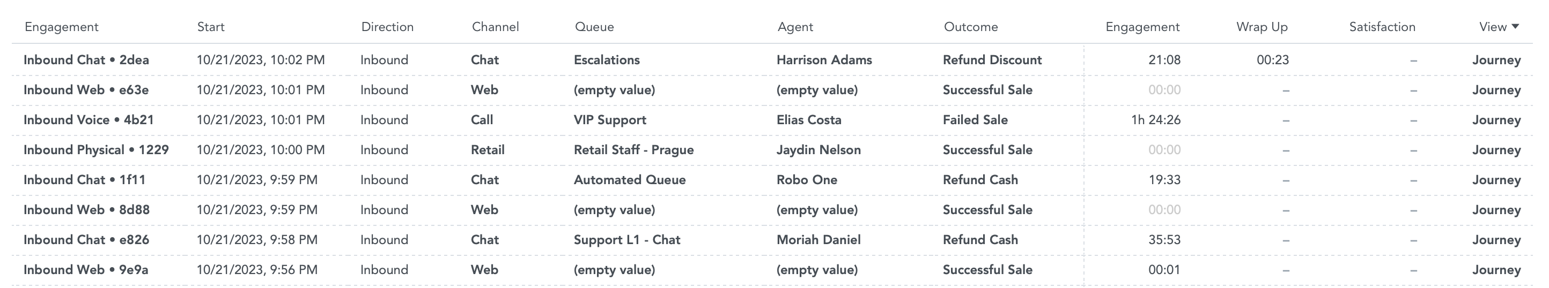Click Journey link for Inbound Web 9e9a
The height and width of the screenshot is (288, 1549).
click(x=1496, y=270)
